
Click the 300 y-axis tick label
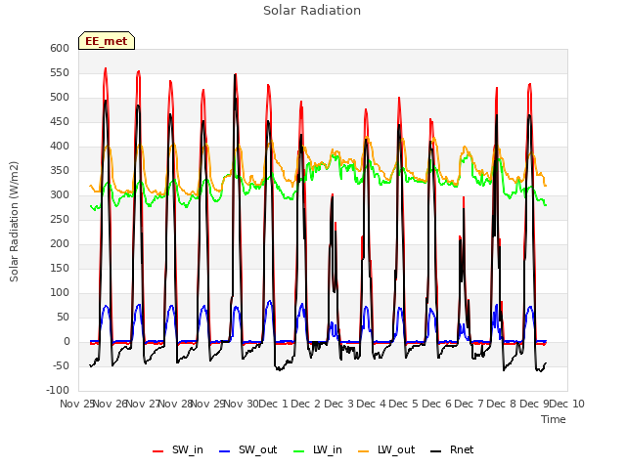point(60,195)
